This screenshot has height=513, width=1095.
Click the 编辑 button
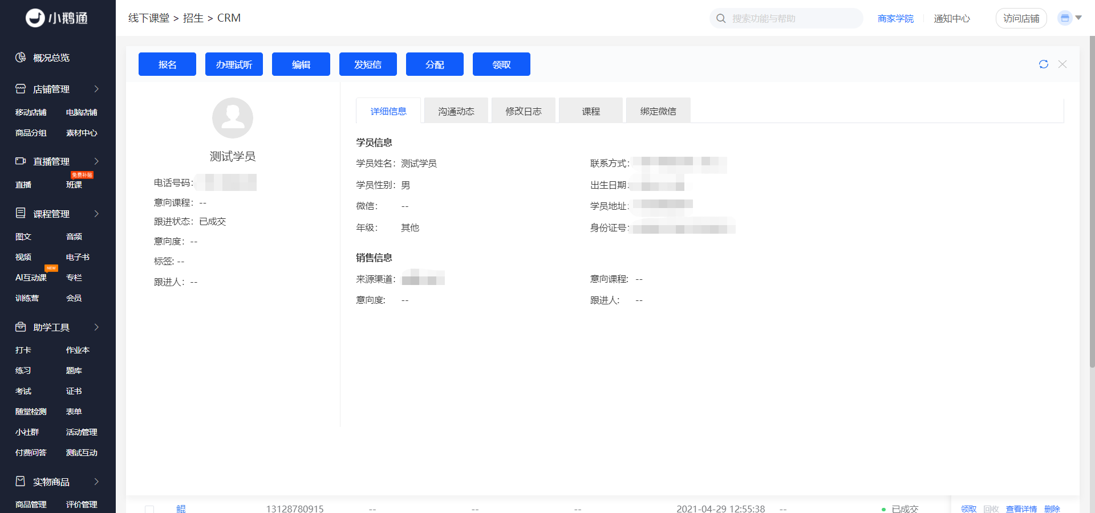tap(301, 64)
